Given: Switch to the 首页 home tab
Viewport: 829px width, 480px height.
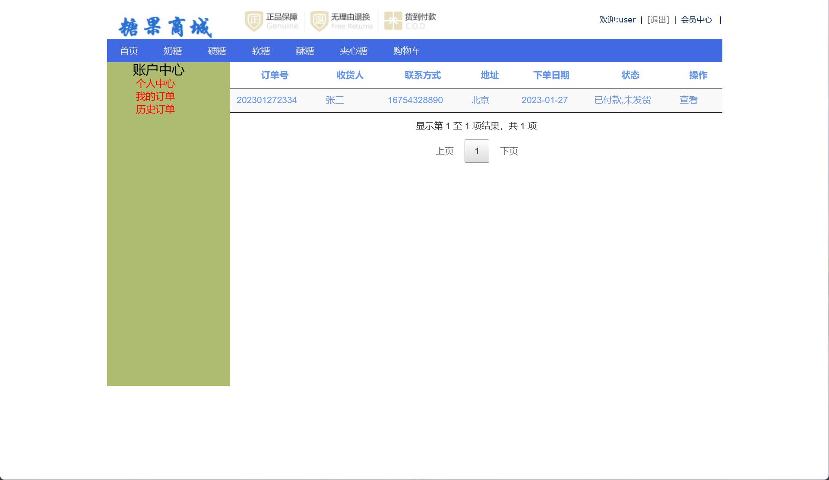Looking at the screenshot, I should click(x=129, y=51).
